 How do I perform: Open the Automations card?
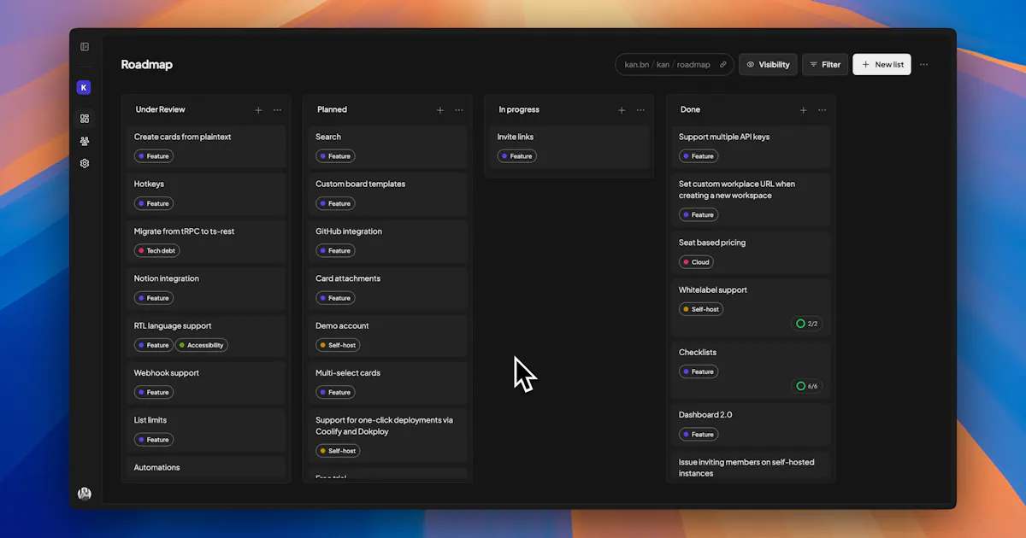(205, 468)
